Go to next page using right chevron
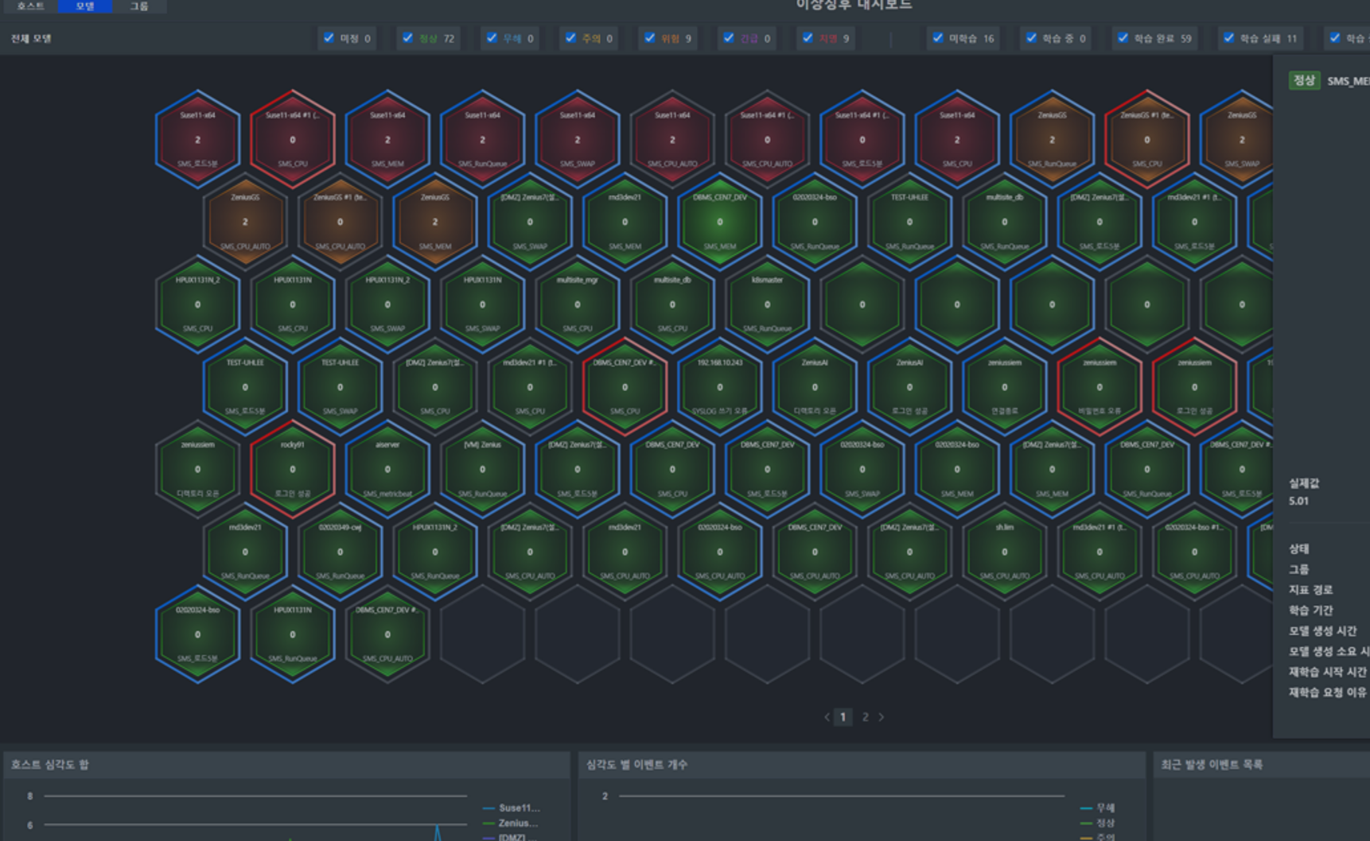This screenshot has width=1370, height=841. (x=882, y=717)
